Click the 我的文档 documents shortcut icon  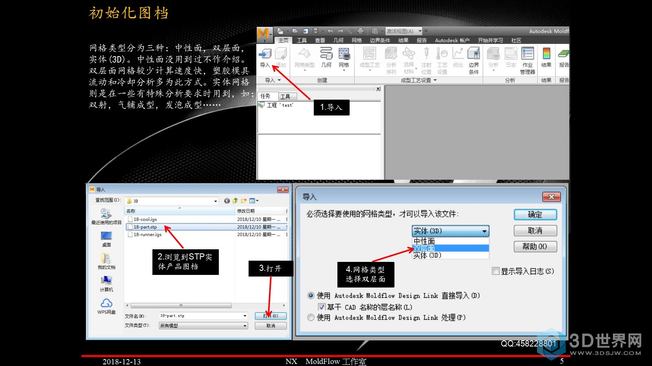106,258
